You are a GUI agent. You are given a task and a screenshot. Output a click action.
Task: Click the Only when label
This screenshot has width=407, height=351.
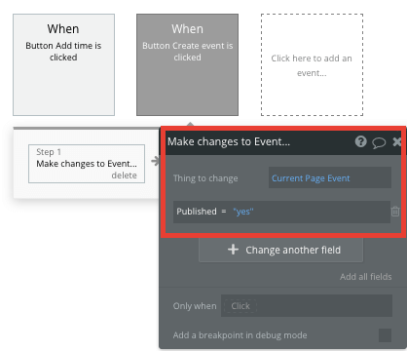[195, 306]
